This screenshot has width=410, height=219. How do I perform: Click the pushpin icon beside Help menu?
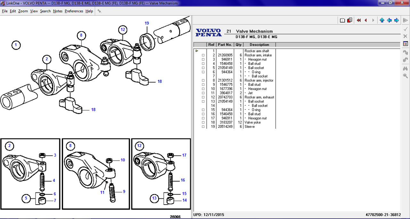(99, 11)
